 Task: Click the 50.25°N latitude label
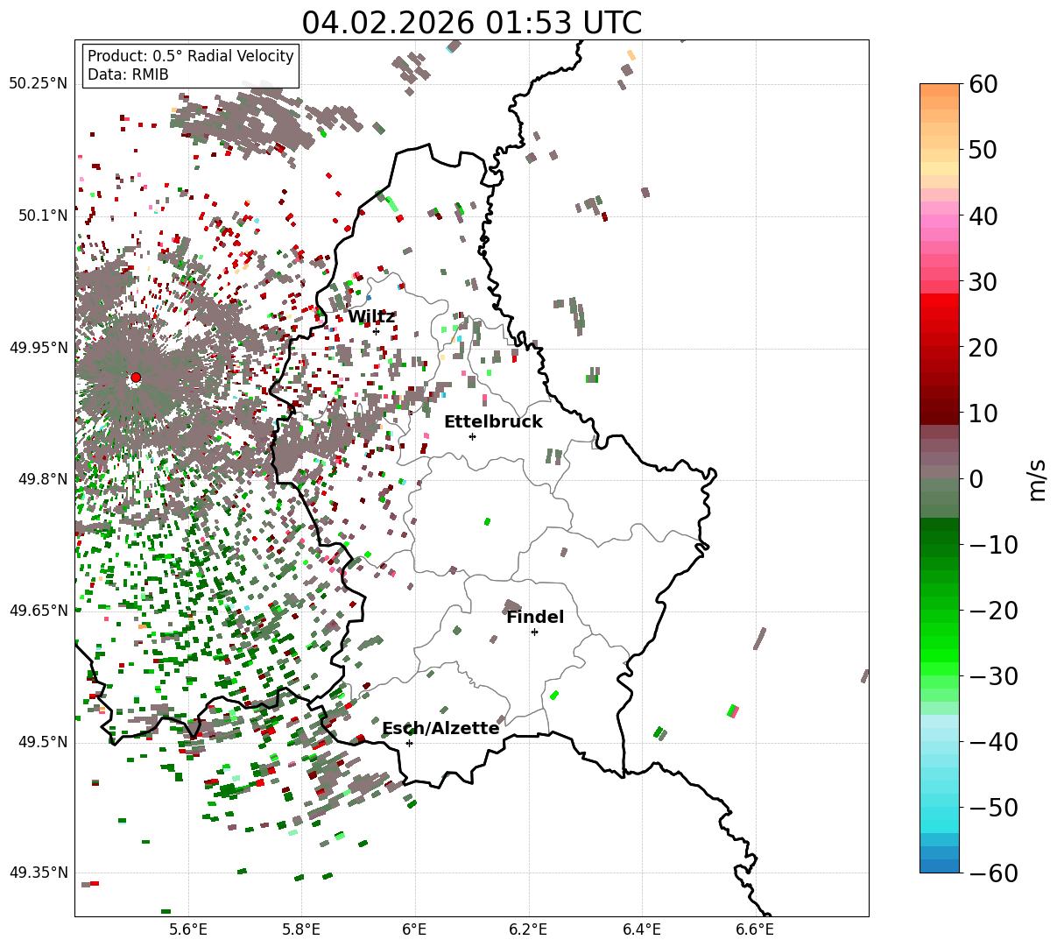[39, 84]
